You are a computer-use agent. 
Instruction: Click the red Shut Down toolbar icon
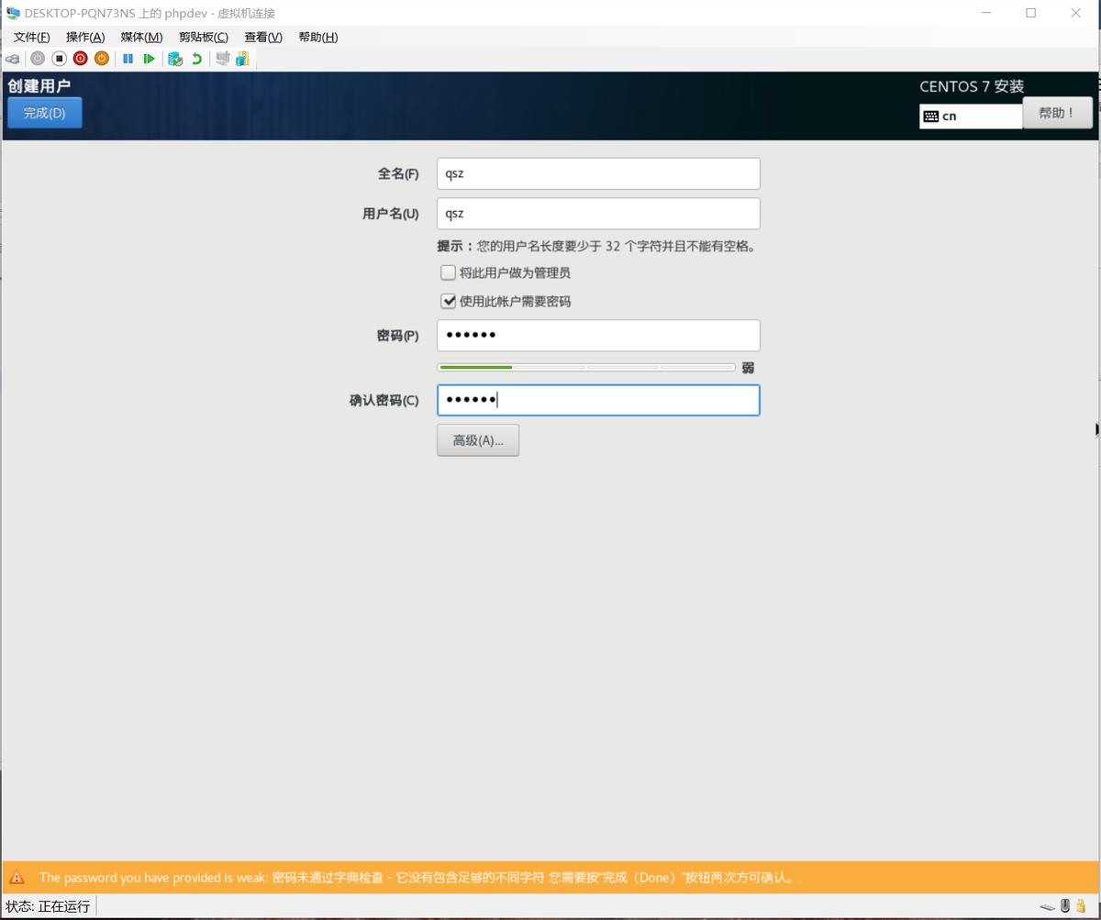[x=80, y=58]
